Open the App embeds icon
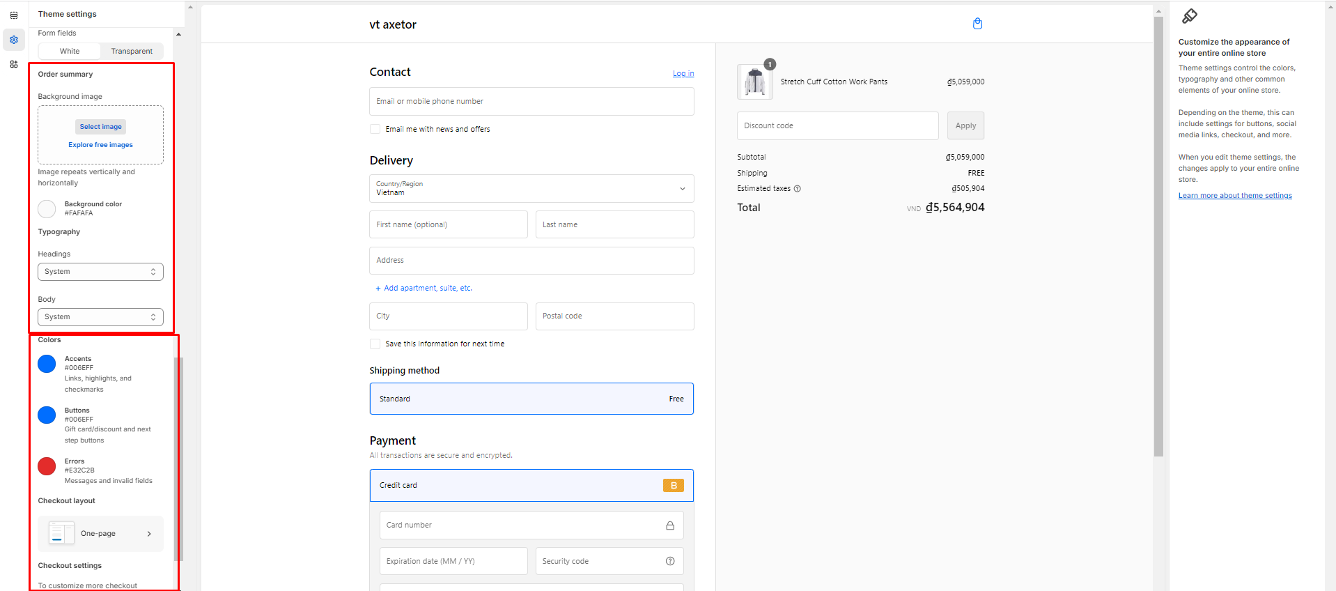The image size is (1336, 591). click(x=14, y=64)
